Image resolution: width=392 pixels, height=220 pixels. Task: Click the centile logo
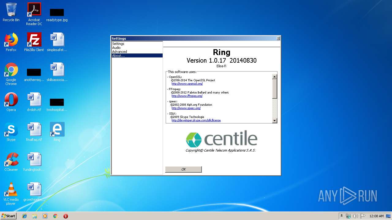tap(221, 140)
